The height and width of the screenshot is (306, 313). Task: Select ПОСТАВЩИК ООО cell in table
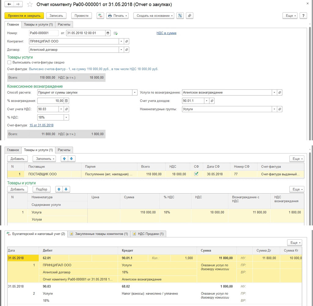pyautogui.click(x=53, y=174)
